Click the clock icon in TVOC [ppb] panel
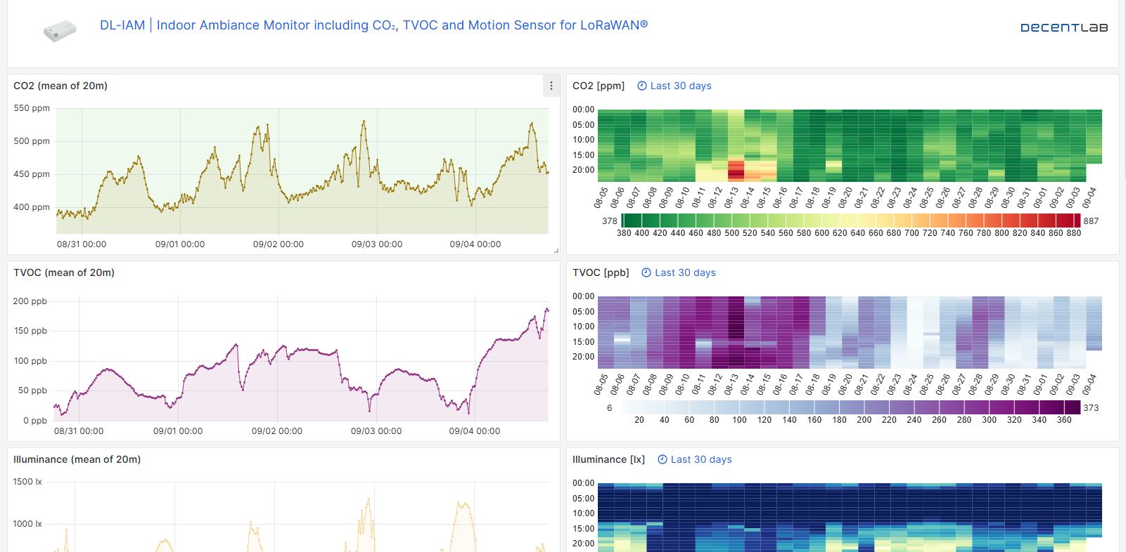The image size is (1126, 552). (x=646, y=272)
